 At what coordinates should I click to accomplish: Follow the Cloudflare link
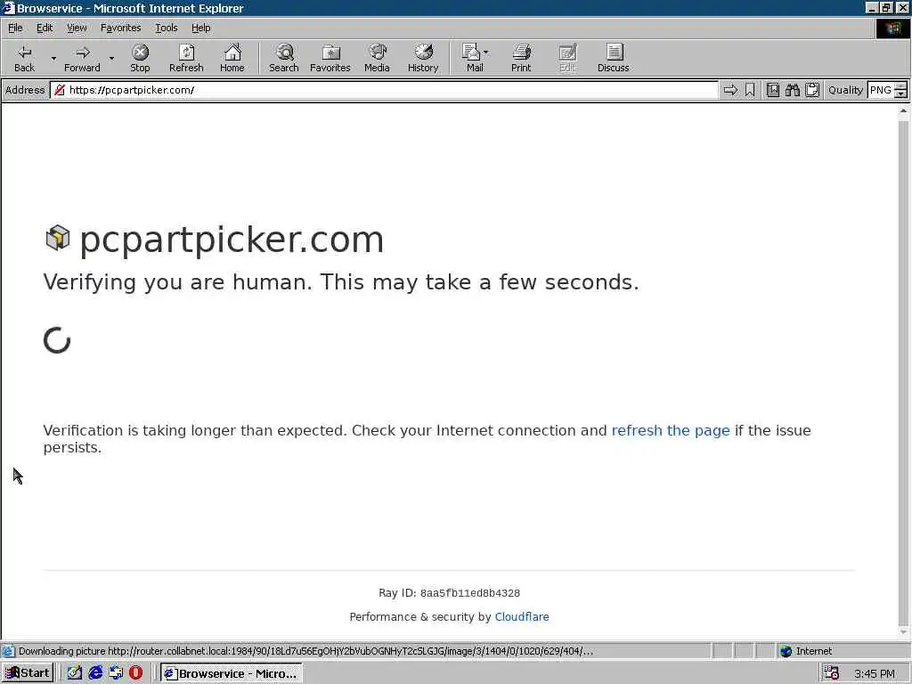click(522, 616)
